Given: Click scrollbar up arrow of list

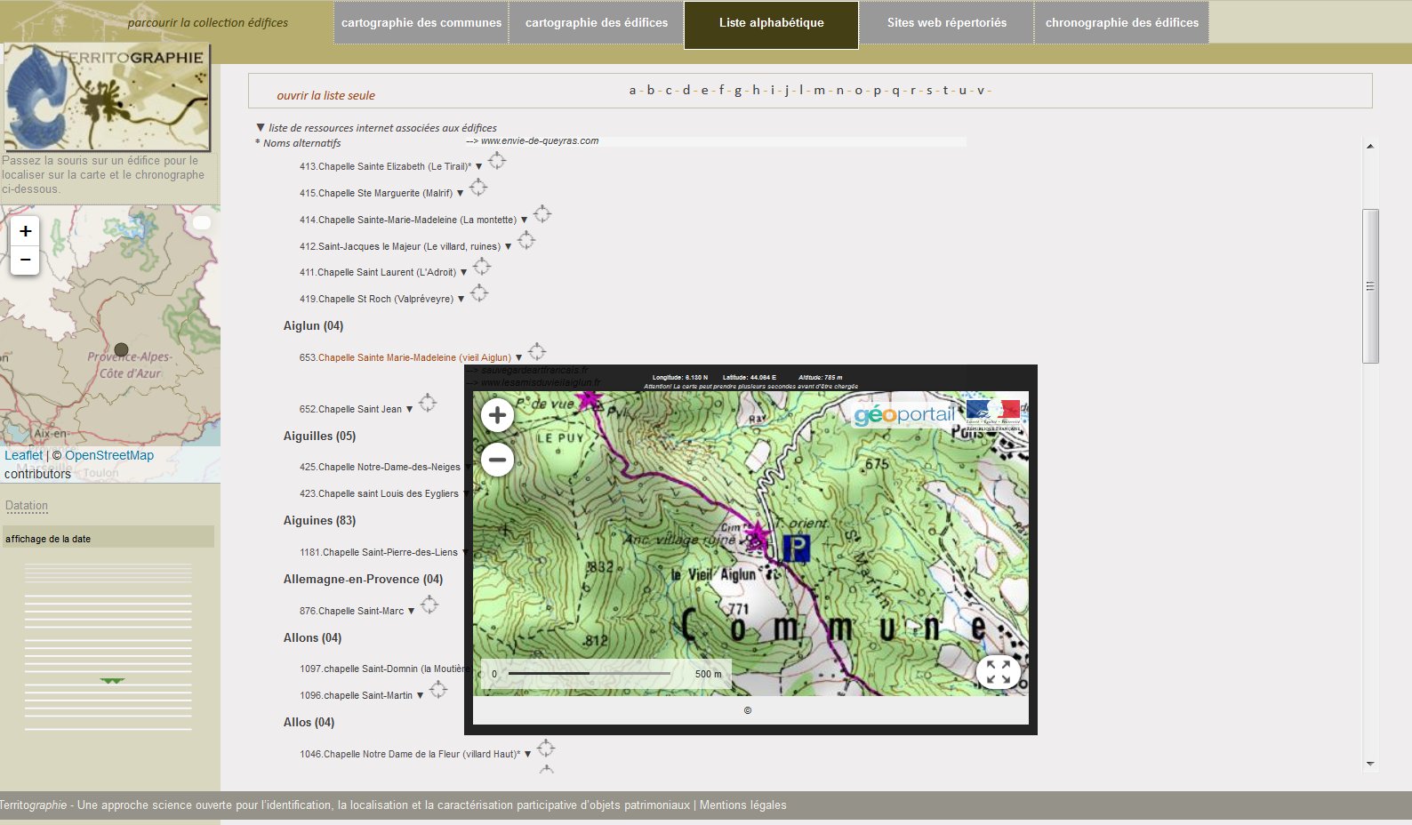Looking at the screenshot, I should point(1370,145).
